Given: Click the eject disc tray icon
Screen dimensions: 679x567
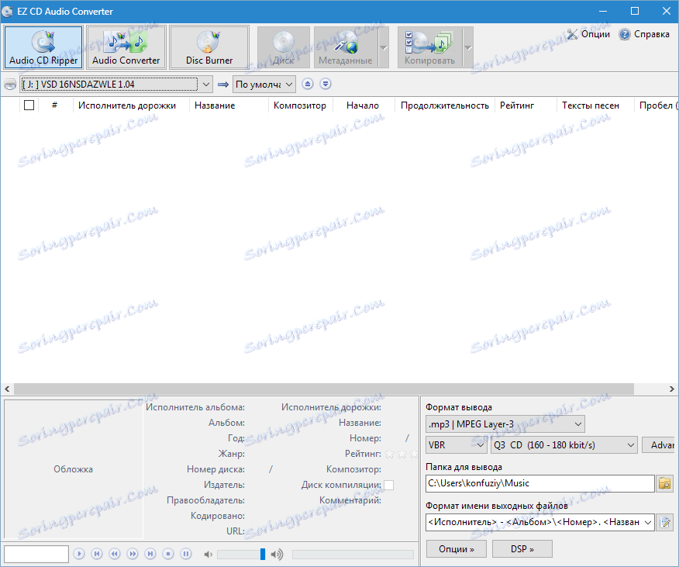Looking at the screenshot, I should pos(308,84).
